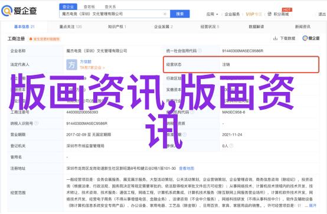The image size is (327, 214).
Task: Click the 经营状态 value 注销
Action: 226,65
